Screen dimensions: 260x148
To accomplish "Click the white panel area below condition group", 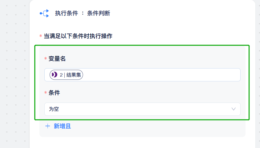I will (142, 142).
